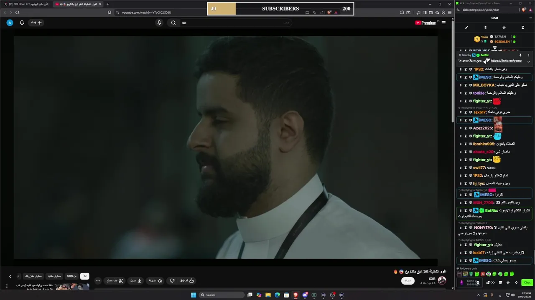Select the first white selected filter chip
The height and width of the screenshot is (300, 535).
pos(84,276)
